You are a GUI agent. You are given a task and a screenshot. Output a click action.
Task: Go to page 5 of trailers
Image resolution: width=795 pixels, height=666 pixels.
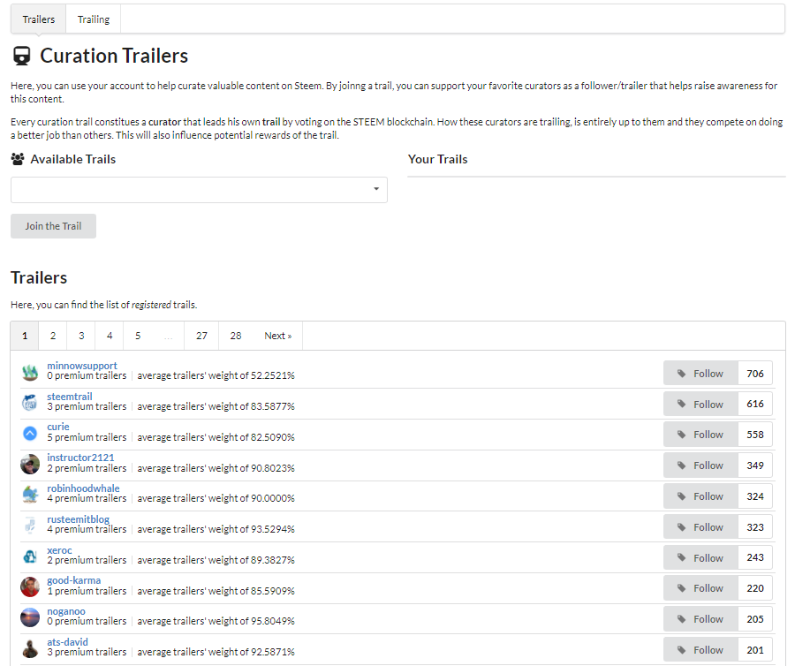tap(138, 336)
